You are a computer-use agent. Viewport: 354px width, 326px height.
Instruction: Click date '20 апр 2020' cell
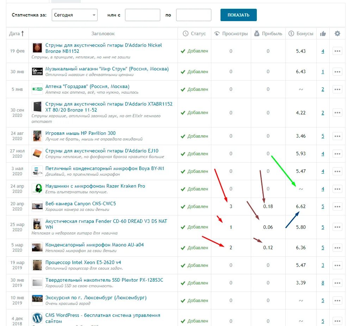[17, 206]
